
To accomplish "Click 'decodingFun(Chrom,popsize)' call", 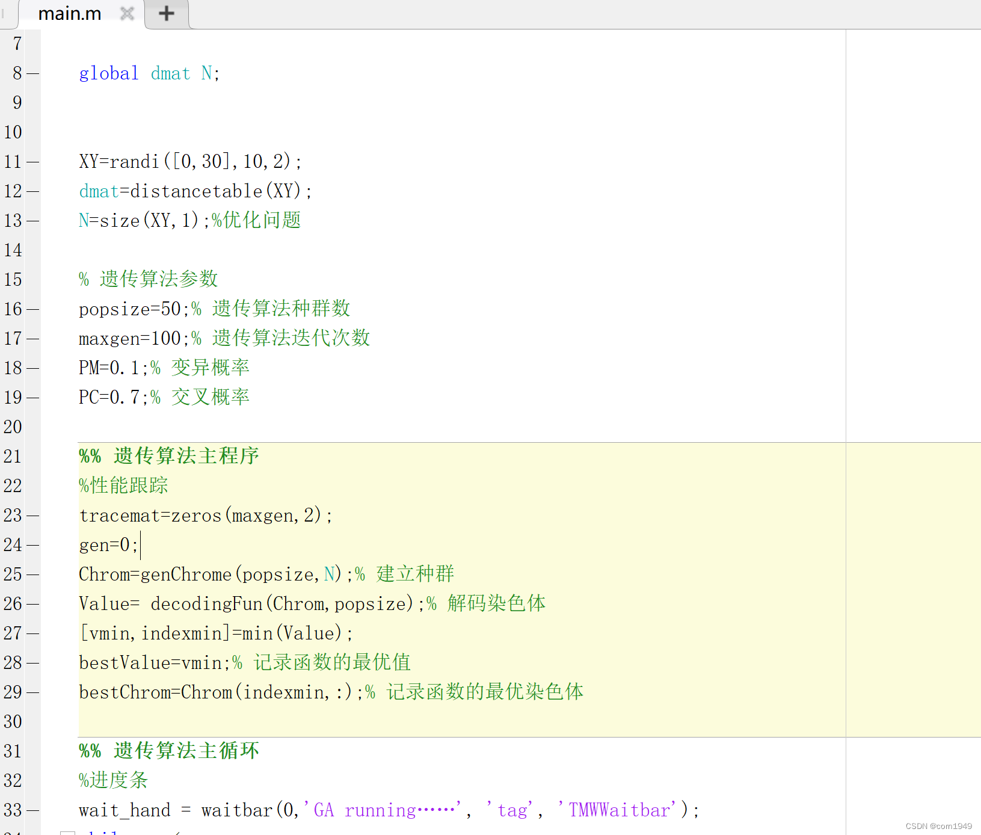I will point(282,604).
